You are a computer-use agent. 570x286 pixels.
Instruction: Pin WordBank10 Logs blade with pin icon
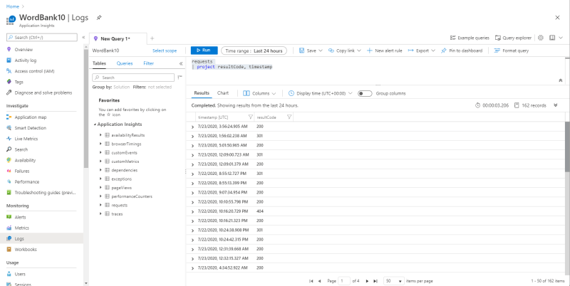tap(99, 17)
